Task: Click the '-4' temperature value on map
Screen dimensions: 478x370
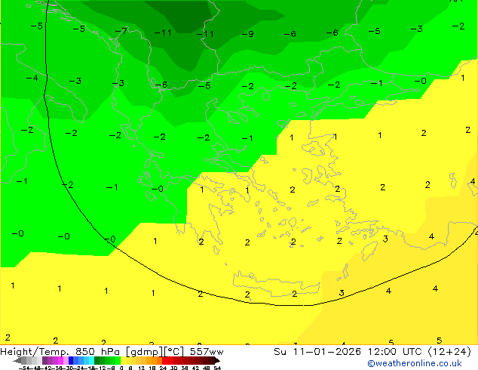Action: (x=32, y=78)
